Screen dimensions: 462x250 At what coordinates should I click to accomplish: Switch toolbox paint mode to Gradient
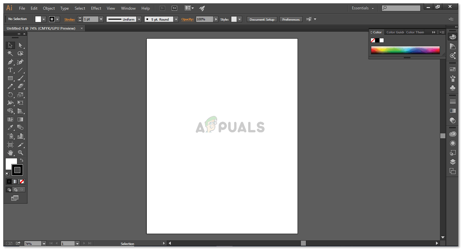point(15,182)
